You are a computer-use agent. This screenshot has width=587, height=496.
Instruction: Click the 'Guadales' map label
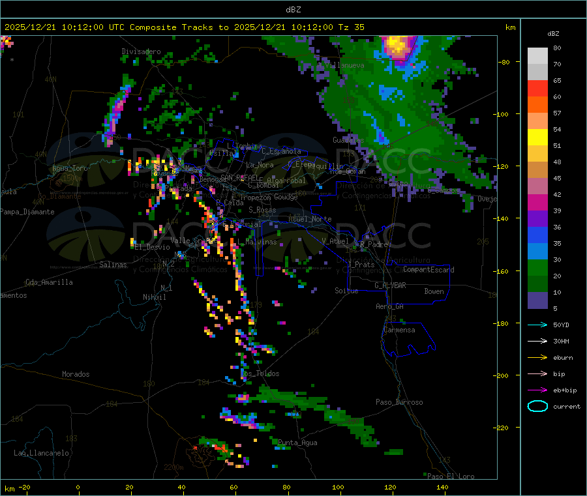(348, 140)
